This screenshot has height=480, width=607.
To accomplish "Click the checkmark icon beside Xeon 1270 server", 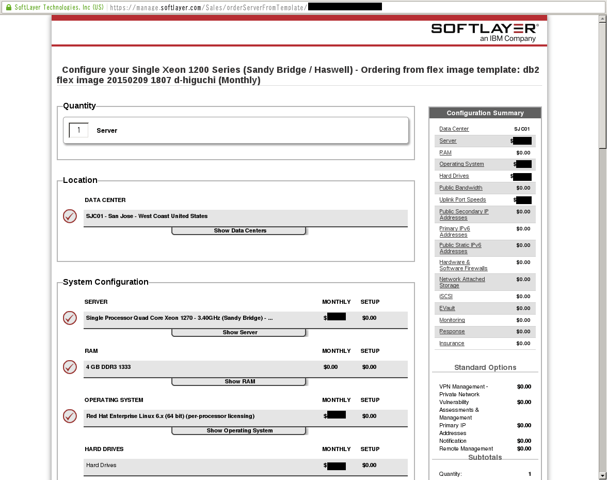I will tap(70, 318).
